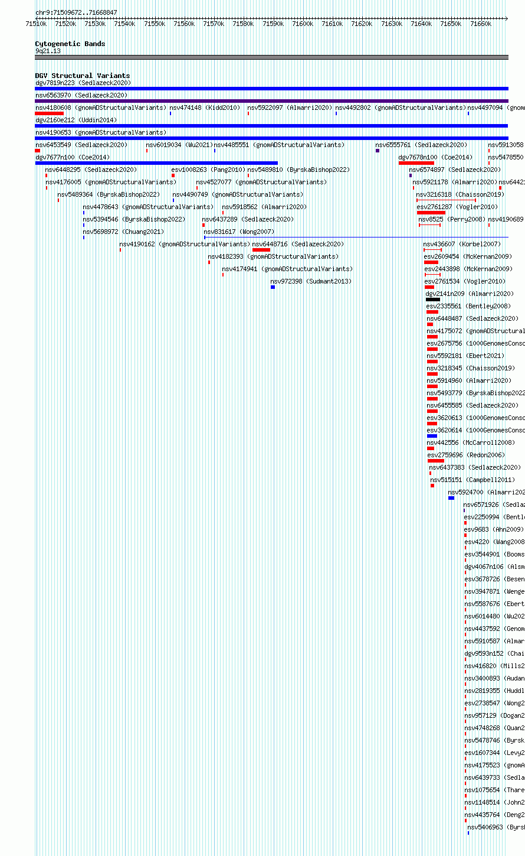
Task: Select the nsv6563970 (Sedlazeck2020) variant label
Action: pos(81,95)
